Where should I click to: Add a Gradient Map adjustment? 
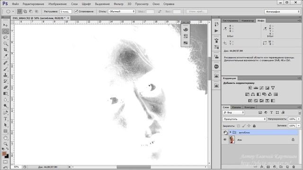[273, 101]
